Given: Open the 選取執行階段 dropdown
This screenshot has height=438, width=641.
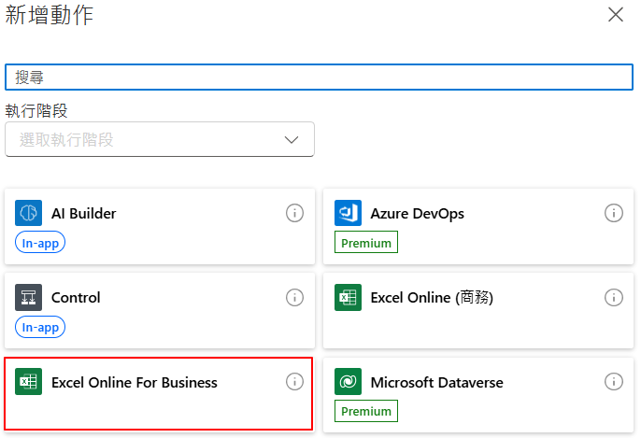Looking at the screenshot, I should (160, 139).
